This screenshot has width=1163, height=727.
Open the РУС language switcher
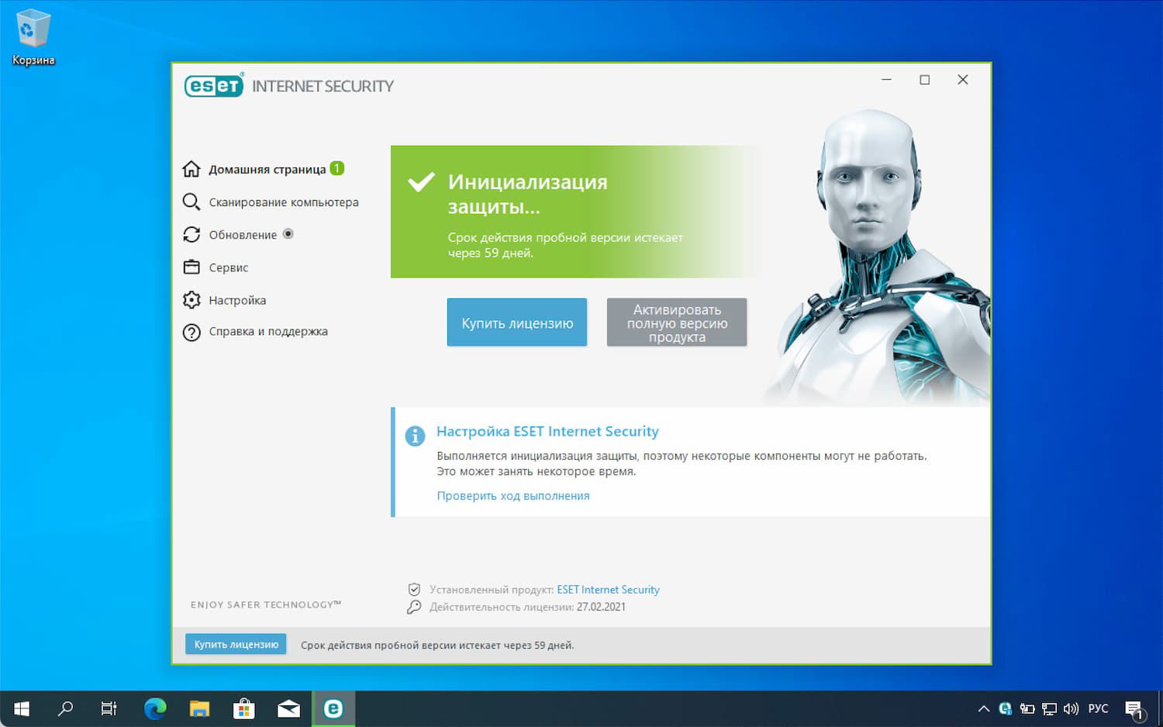coord(1098,708)
